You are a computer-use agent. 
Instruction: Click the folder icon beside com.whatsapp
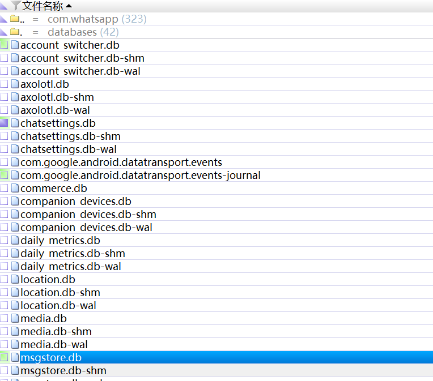[x=15, y=19]
